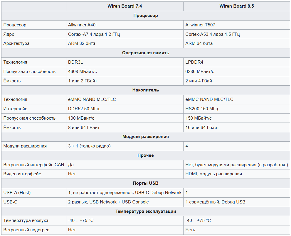
Task: Click the Wiren Board 7.4 column header
Action: [125, 6]
